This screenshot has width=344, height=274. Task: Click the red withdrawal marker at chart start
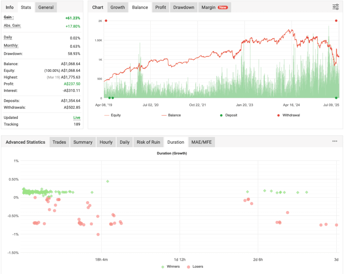click(106, 20)
